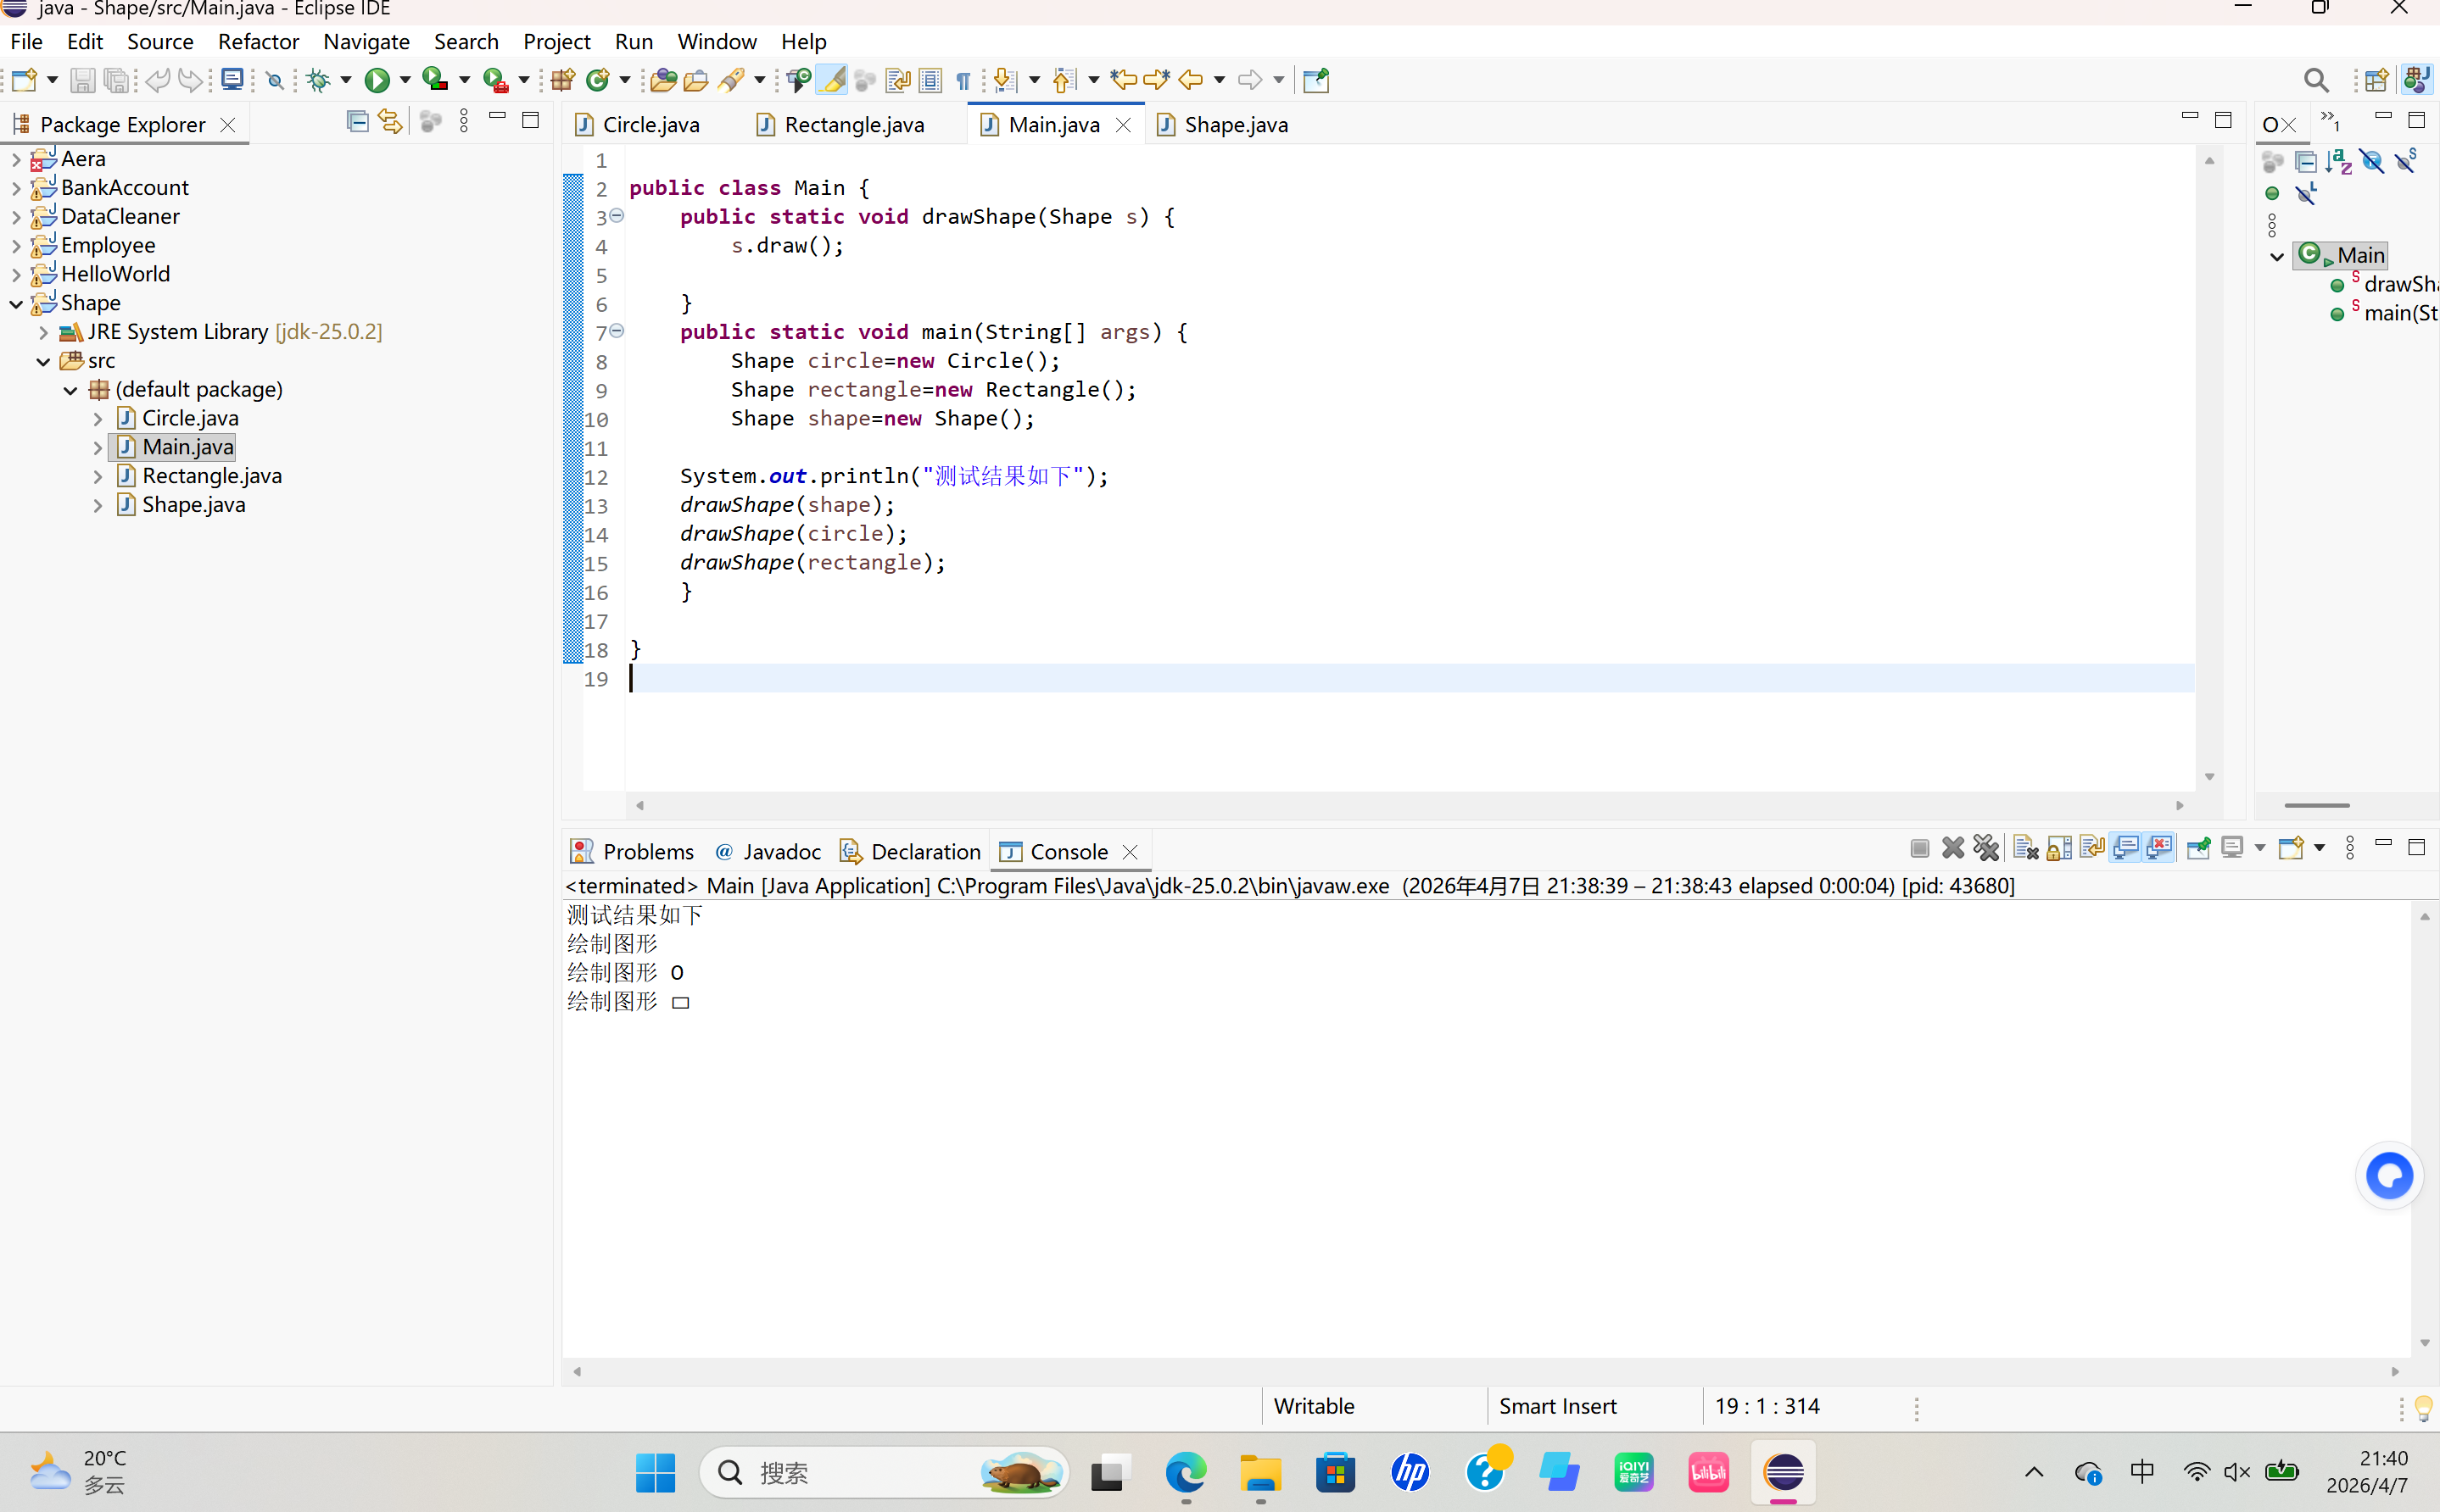Click the New Java Package icon
2440x1512 pixels.
point(562,80)
